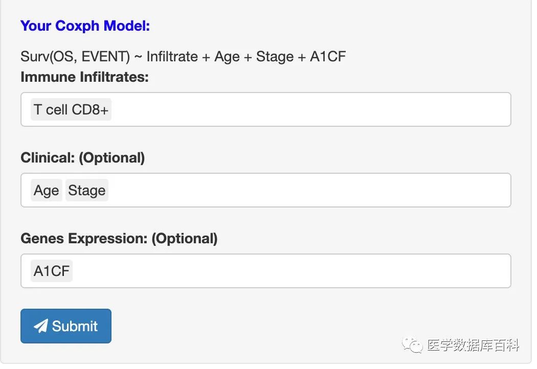The height and width of the screenshot is (369, 537).
Task: Click the Submit button
Action: (x=66, y=326)
